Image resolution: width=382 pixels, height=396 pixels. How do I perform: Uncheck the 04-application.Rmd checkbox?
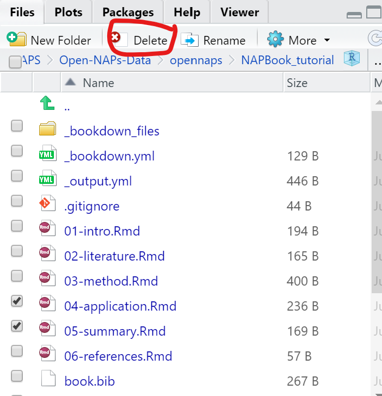[x=17, y=301]
